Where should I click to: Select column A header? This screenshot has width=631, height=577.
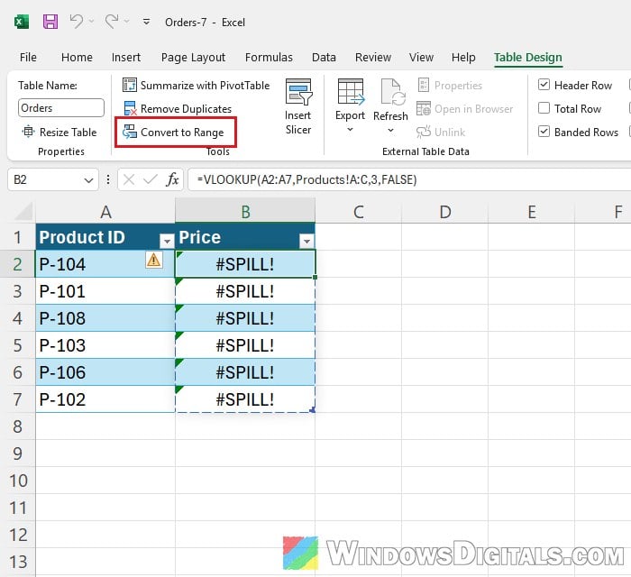(105, 211)
